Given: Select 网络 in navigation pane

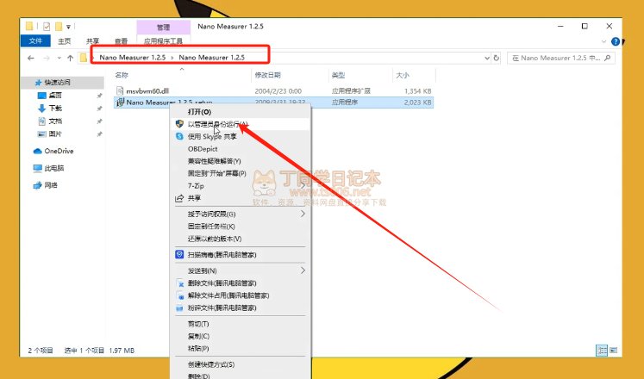Looking at the screenshot, I should coord(51,185).
